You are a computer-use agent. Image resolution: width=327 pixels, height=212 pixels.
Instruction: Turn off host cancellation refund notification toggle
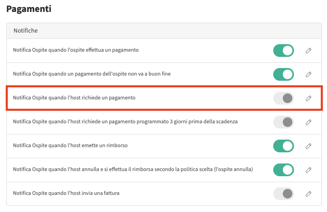pos(283,170)
